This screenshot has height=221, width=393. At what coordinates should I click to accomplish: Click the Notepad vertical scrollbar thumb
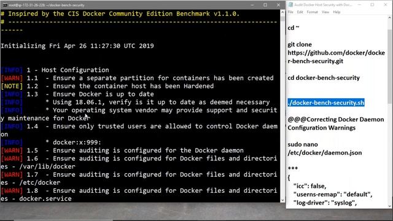[389, 66]
